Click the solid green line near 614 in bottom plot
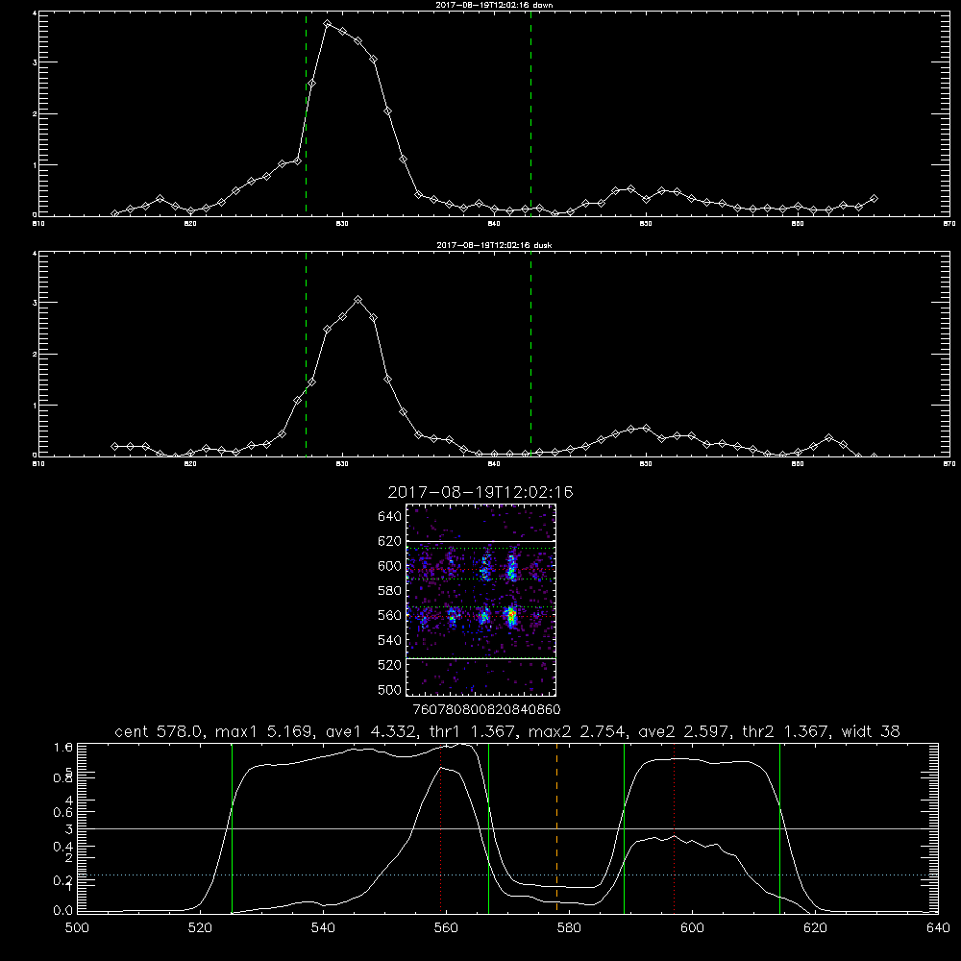The width and height of the screenshot is (961, 961). pyautogui.click(x=779, y=827)
